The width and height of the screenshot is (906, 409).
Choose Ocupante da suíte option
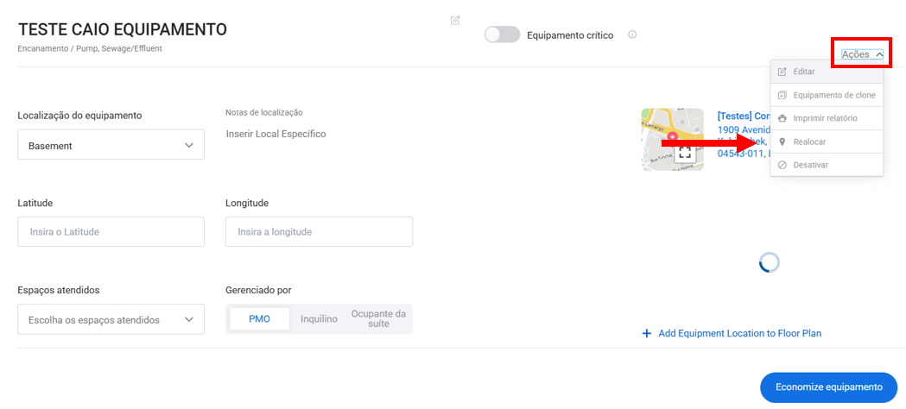click(378, 319)
